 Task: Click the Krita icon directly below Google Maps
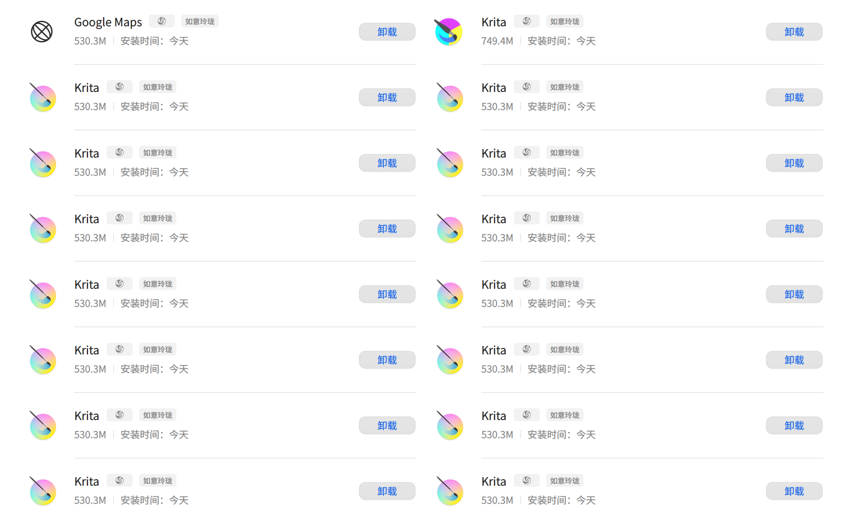click(x=43, y=97)
